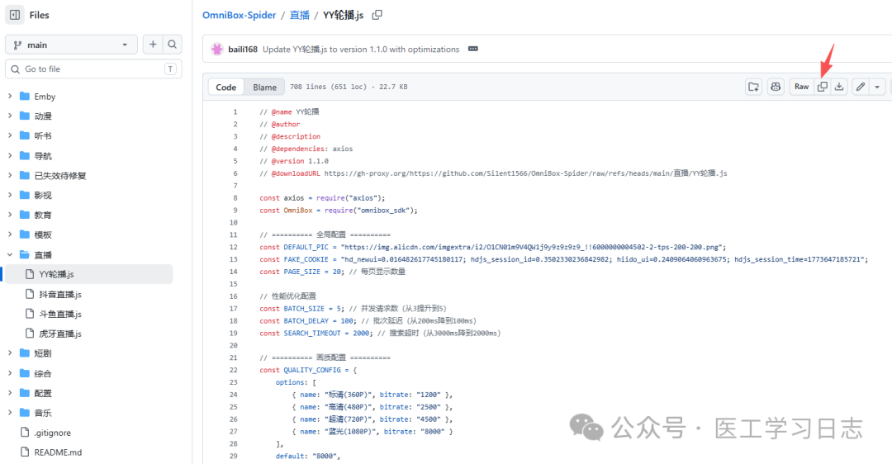The height and width of the screenshot is (464, 892).
Task: Collapse the 直播 folder
Action: (10, 255)
